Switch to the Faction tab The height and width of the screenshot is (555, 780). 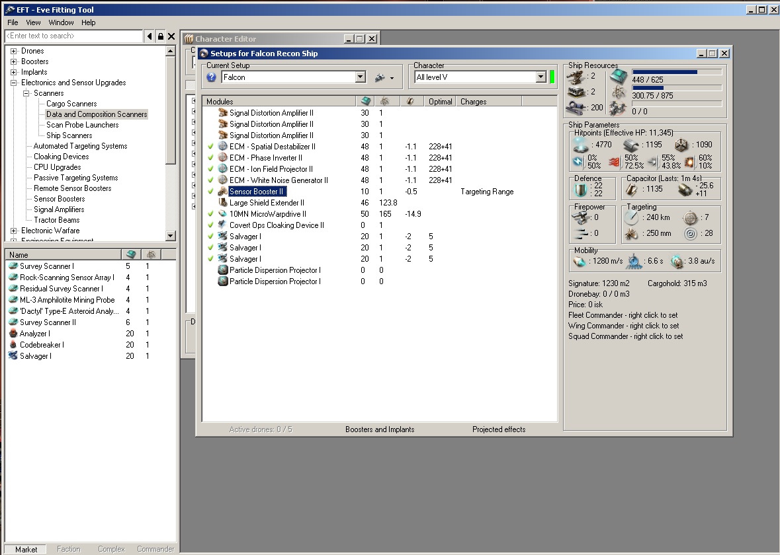click(x=69, y=549)
